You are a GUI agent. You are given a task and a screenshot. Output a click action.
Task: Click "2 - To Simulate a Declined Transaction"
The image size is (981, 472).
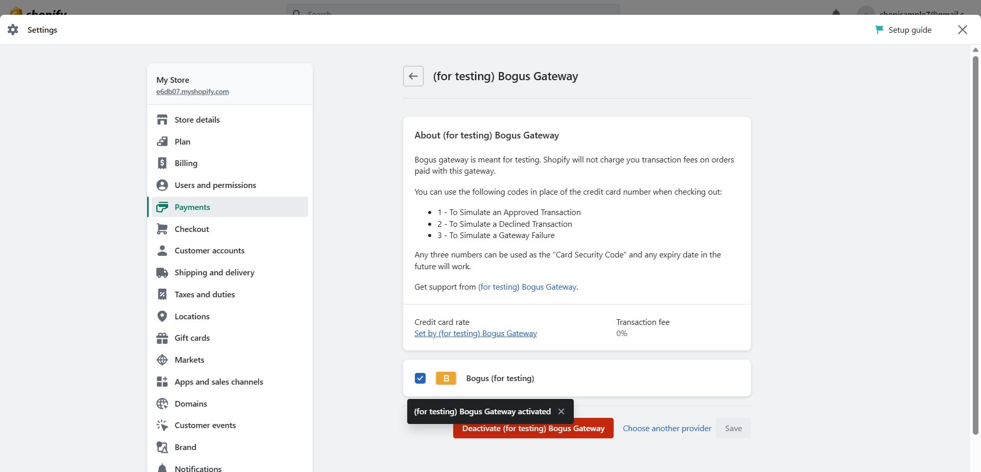(505, 224)
